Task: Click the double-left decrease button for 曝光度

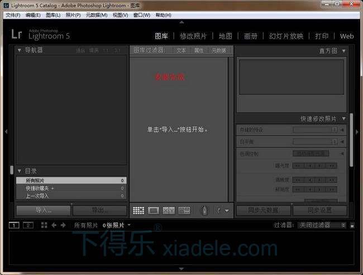Action: click(x=298, y=166)
